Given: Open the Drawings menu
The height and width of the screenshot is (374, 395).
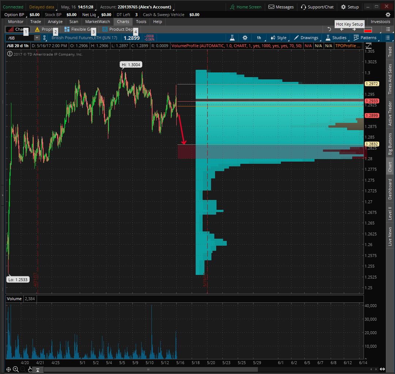Looking at the screenshot, I should (x=306, y=38).
